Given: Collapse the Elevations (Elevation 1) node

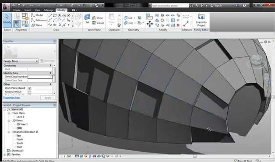Looking at the screenshot, I should point(9,132).
